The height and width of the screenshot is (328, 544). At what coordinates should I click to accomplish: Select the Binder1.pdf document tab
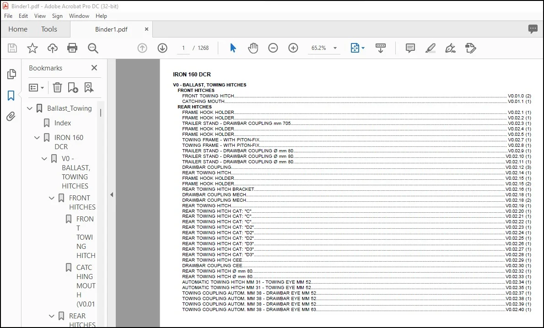pyautogui.click(x=111, y=29)
